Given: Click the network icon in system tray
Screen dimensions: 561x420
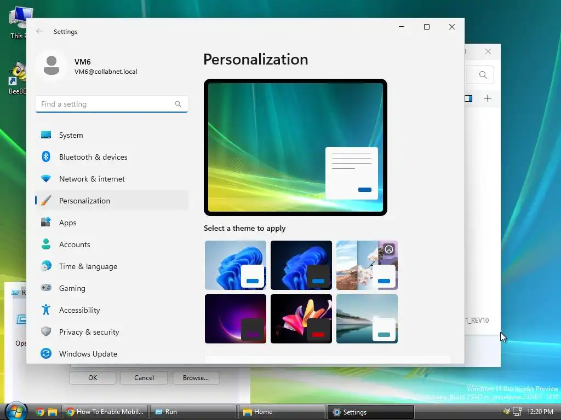Looking at the screenshot, I should click(x=517, y=411).
